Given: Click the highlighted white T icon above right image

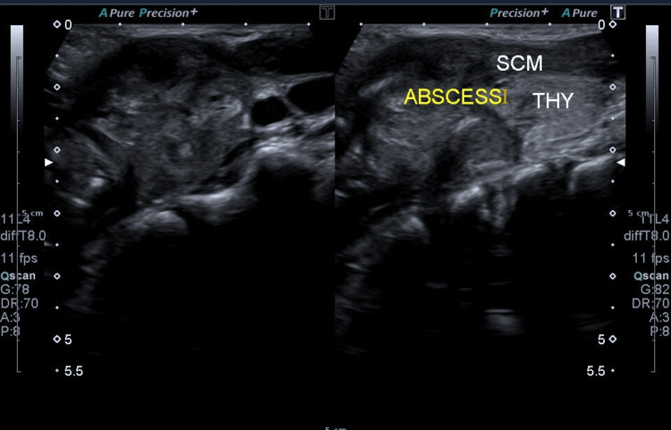Looking at the screenshot, I should point(618,13).
